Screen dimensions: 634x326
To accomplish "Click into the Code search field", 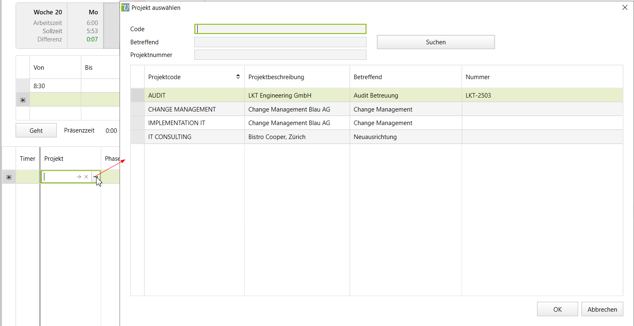I will (280, 29).
